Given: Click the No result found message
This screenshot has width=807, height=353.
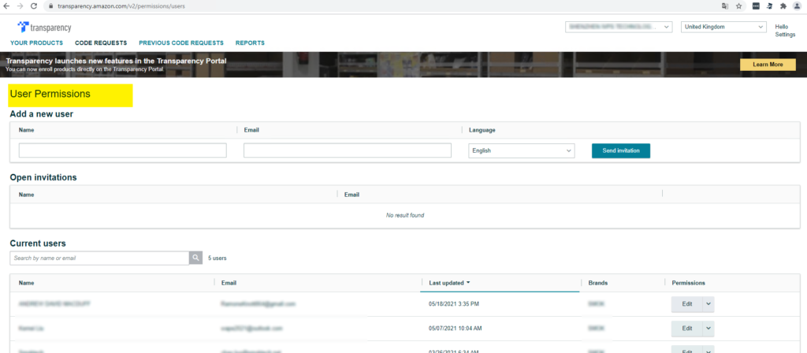Looking at the screenshot, I should (x=405, y=215).
